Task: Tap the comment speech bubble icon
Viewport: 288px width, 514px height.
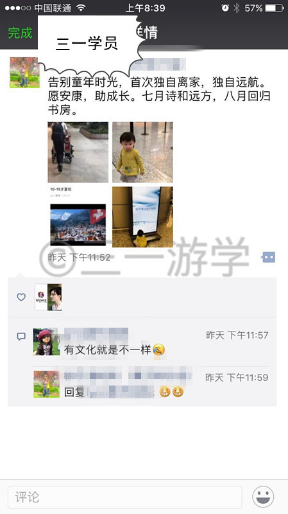Action: pyautogui.click(x=21, y=336)
